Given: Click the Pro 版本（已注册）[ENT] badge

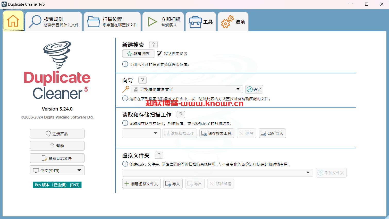Looking at the screenshot, I should tap(57, 185).
